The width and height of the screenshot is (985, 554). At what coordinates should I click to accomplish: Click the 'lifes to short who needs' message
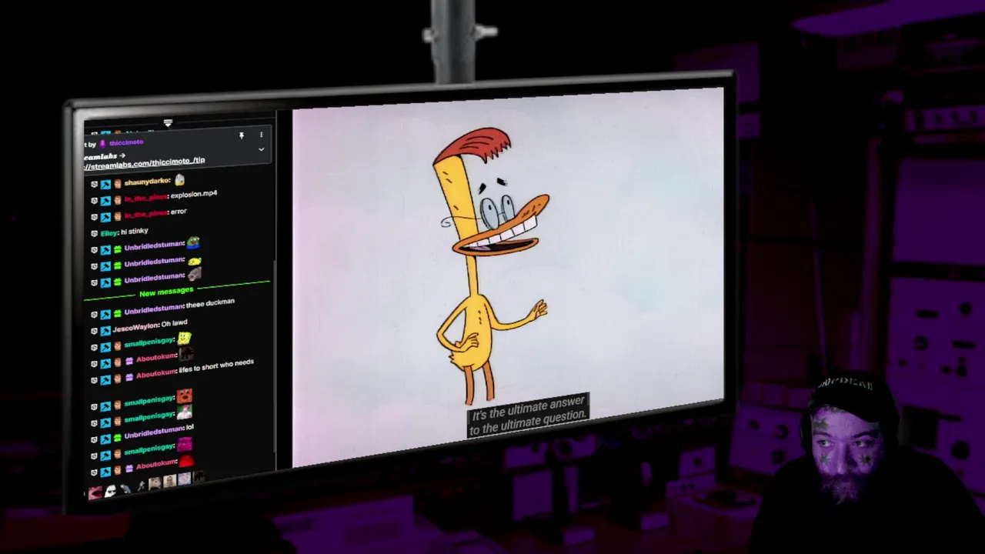click(216, 366)
